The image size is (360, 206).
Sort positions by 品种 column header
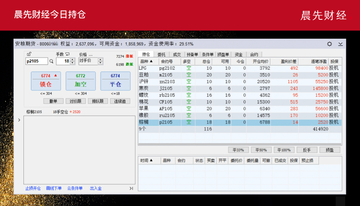tap(147, 61)
